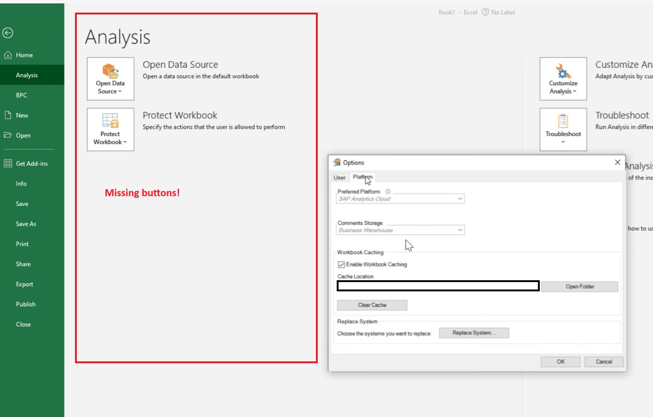Expand the Customize Analysis button
This screenshot has height=417, width=653.
[x=563, y=79]
